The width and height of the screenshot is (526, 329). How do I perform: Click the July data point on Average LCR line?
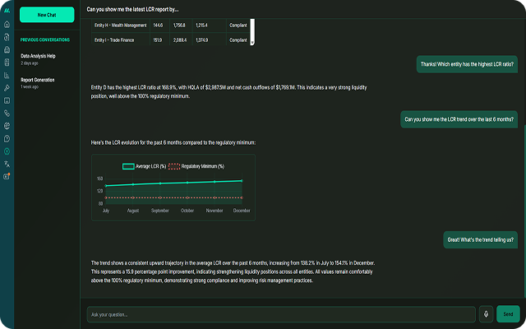click(x=105, y=185)
